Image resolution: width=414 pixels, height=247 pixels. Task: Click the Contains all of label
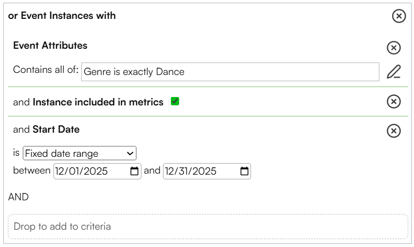46,70
